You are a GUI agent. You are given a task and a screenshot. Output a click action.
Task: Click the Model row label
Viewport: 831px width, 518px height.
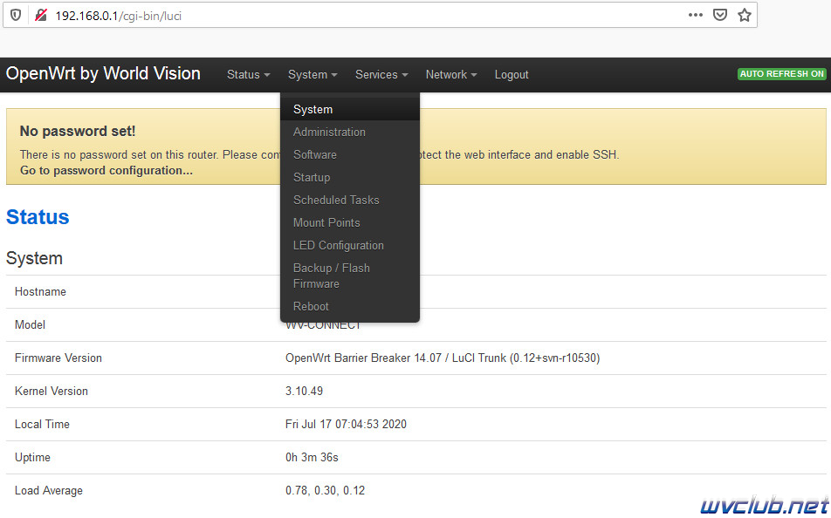30,324
